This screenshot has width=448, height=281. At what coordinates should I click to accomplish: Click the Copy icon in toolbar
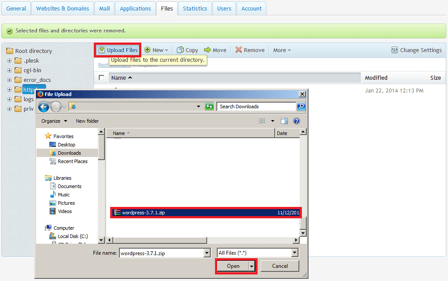click(180, 50)
